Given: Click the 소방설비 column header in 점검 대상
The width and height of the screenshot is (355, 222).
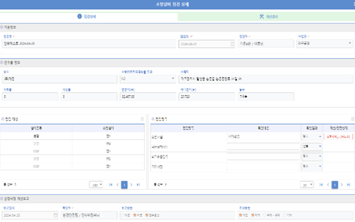Looking at the screenshot, I should [108, 128].
